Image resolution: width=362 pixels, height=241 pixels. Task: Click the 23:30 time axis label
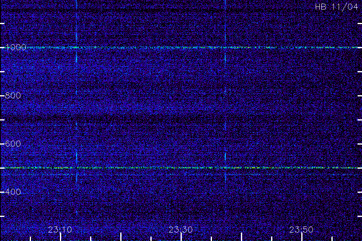pyautogui.click(x=181, y=229)
